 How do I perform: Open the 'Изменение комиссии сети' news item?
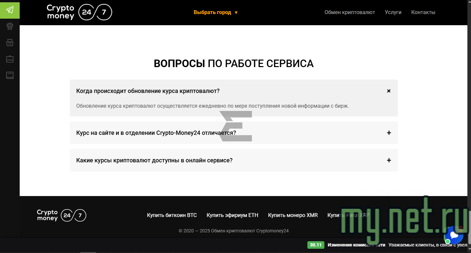pyautogui.click(x=356, y=245)
